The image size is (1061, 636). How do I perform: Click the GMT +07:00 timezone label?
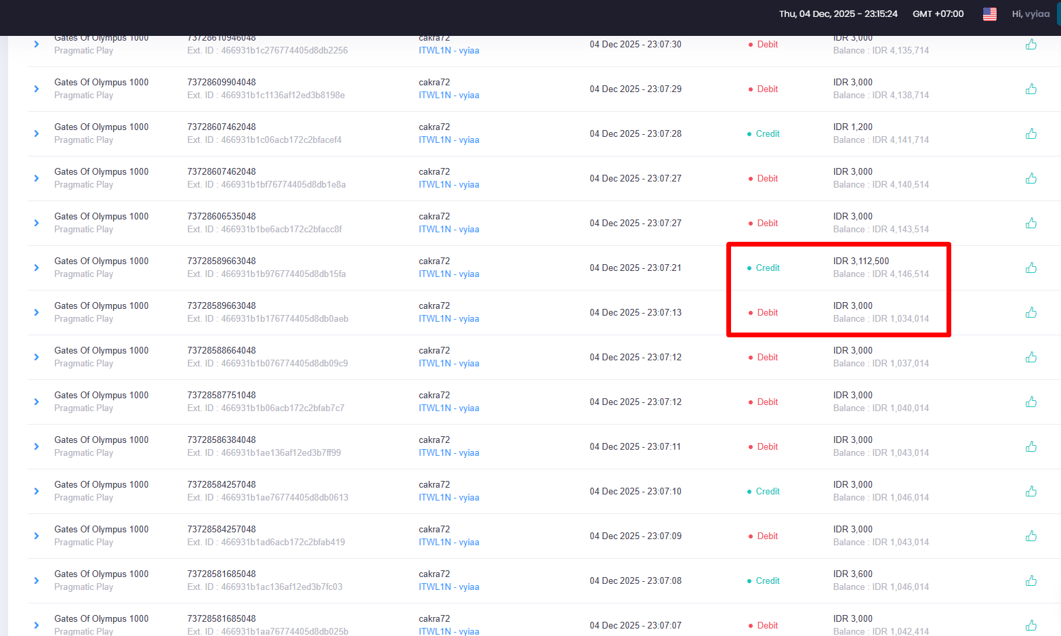tap(938, 14)
